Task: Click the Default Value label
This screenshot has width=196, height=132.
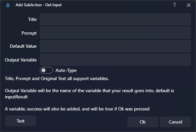Action: pos(23,46)
